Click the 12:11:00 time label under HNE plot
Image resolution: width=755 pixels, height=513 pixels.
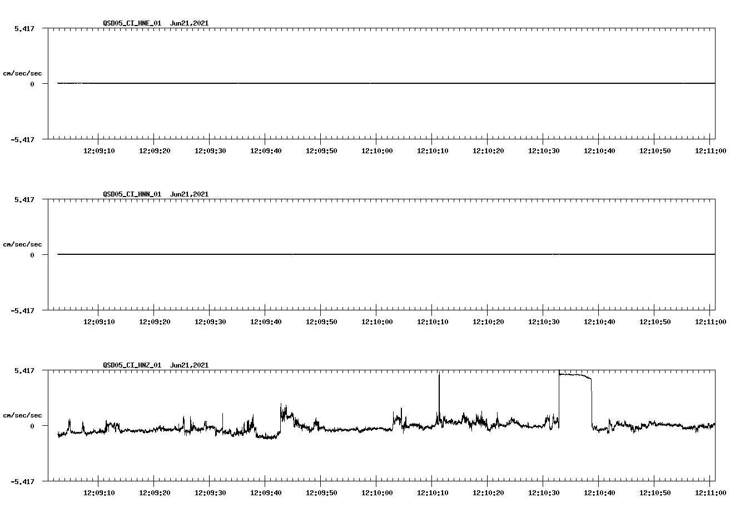pos(711,150)
